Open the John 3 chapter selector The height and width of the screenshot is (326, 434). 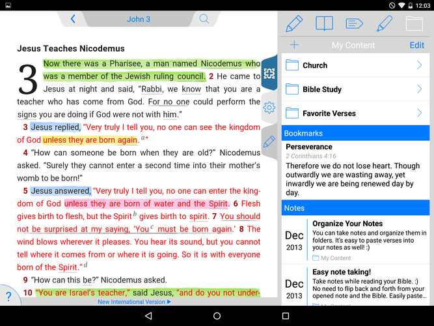click(139, 19)
